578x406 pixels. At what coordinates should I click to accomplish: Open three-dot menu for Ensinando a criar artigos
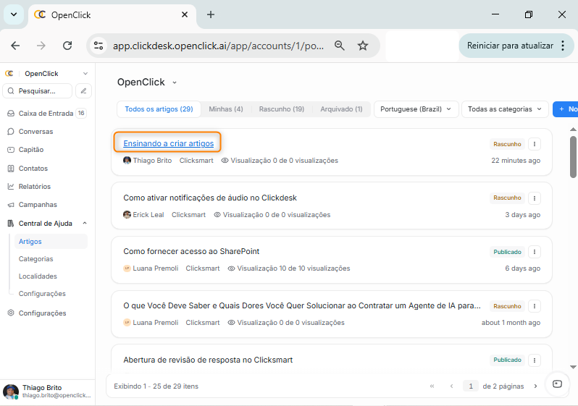tap(535, 144)
